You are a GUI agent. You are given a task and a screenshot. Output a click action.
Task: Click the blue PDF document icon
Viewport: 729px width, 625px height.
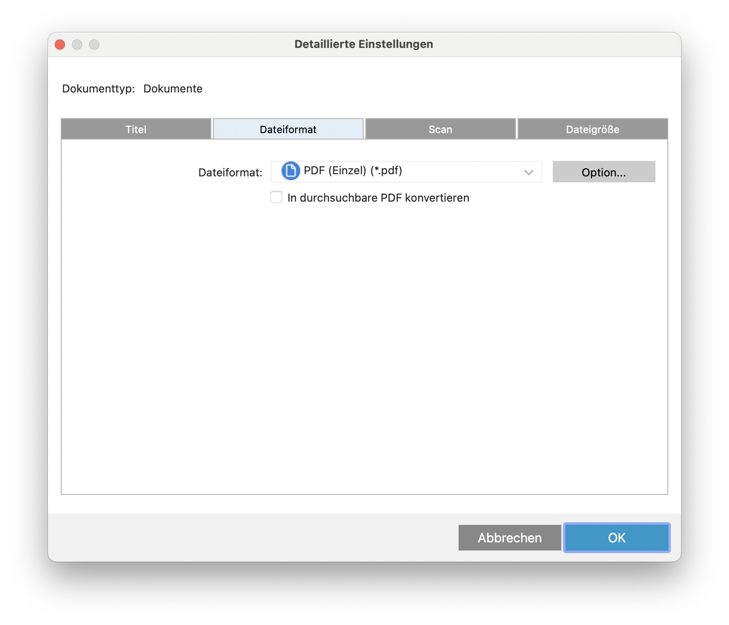(x=290, y=171)
